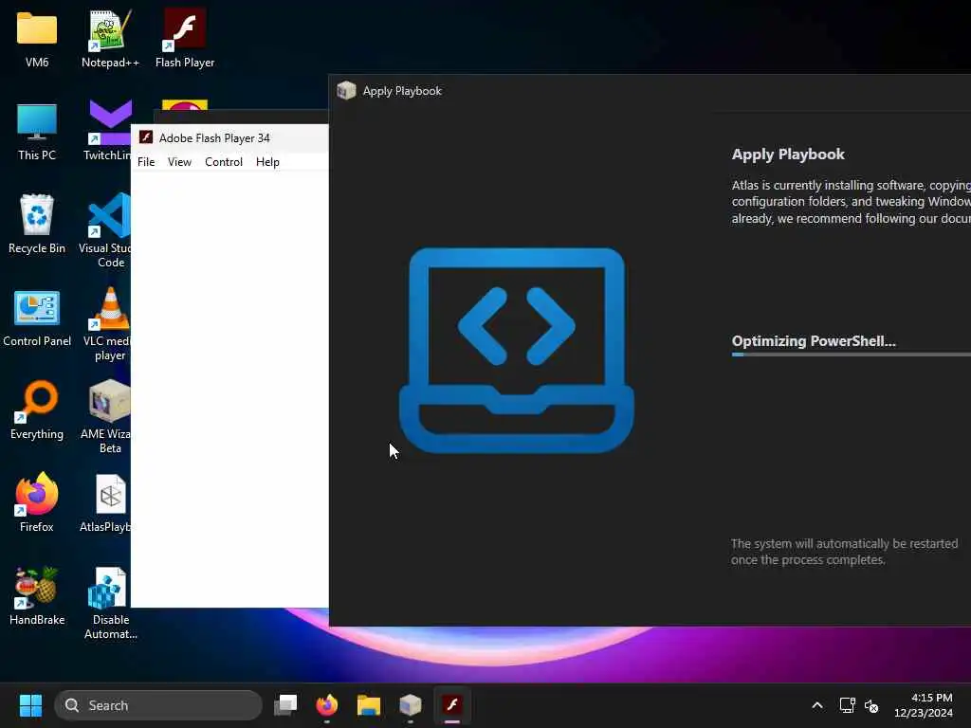Click the Apply Playbook window title icon
The height and width of the screenshot is (728, 971).
[346, 90]
